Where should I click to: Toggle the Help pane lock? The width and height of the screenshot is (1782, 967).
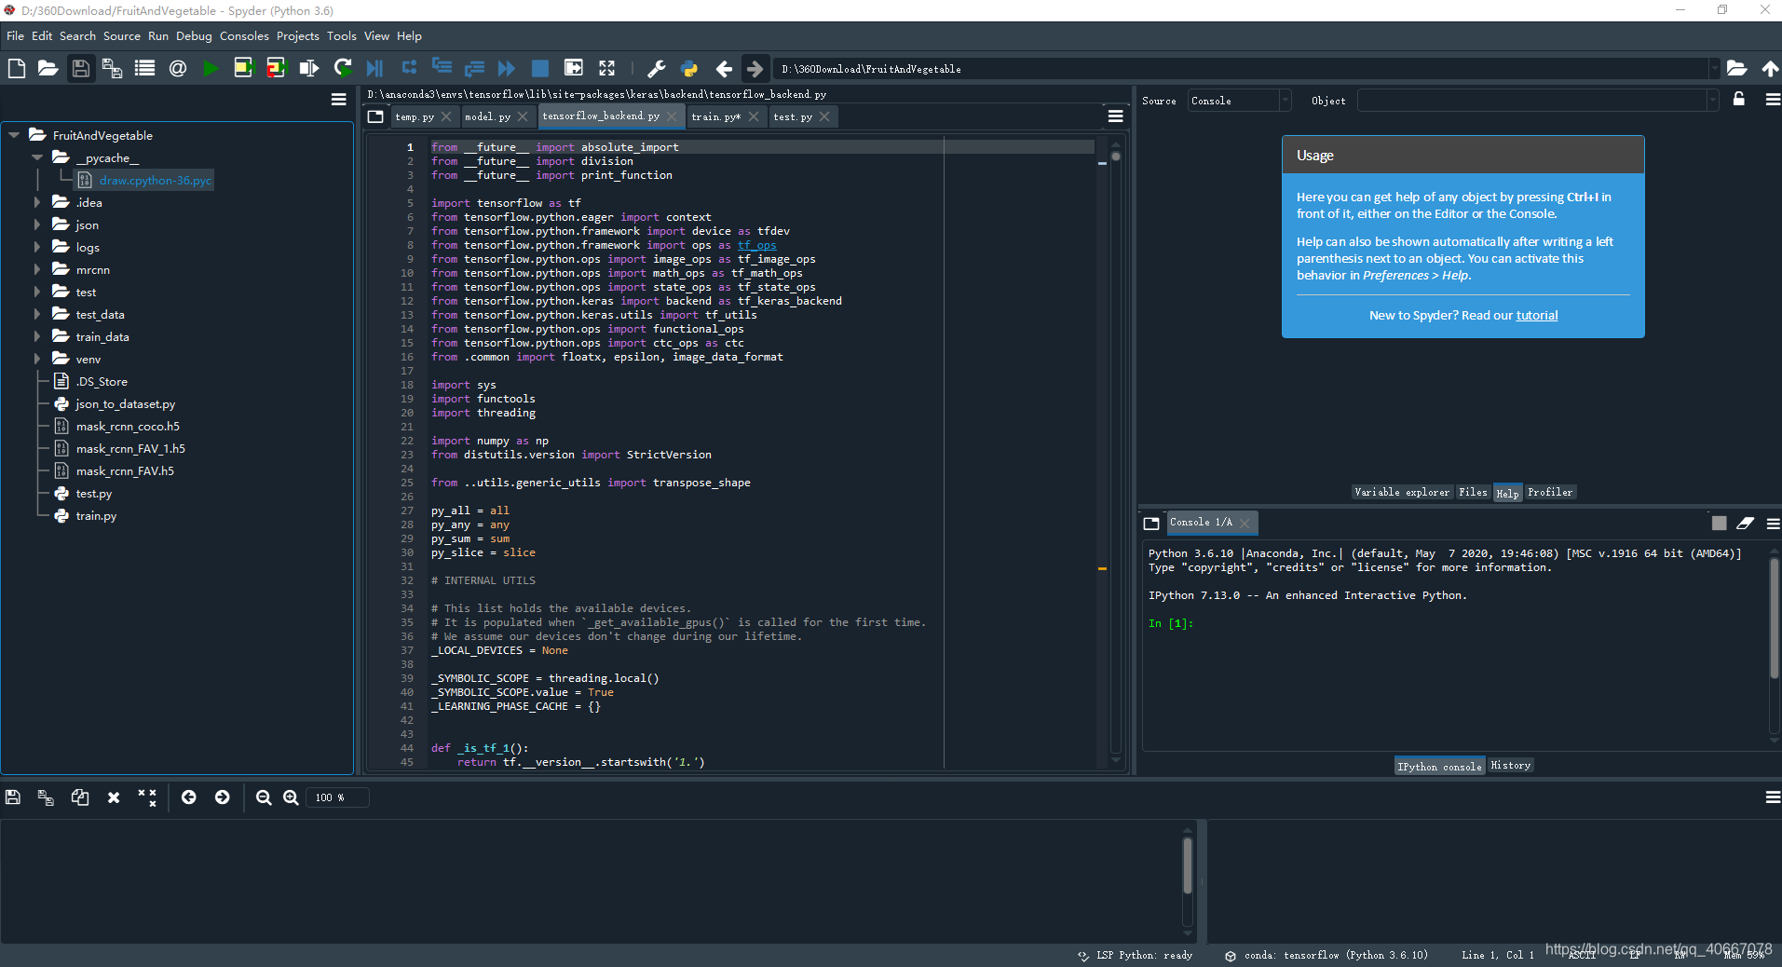coord(1738,99)
